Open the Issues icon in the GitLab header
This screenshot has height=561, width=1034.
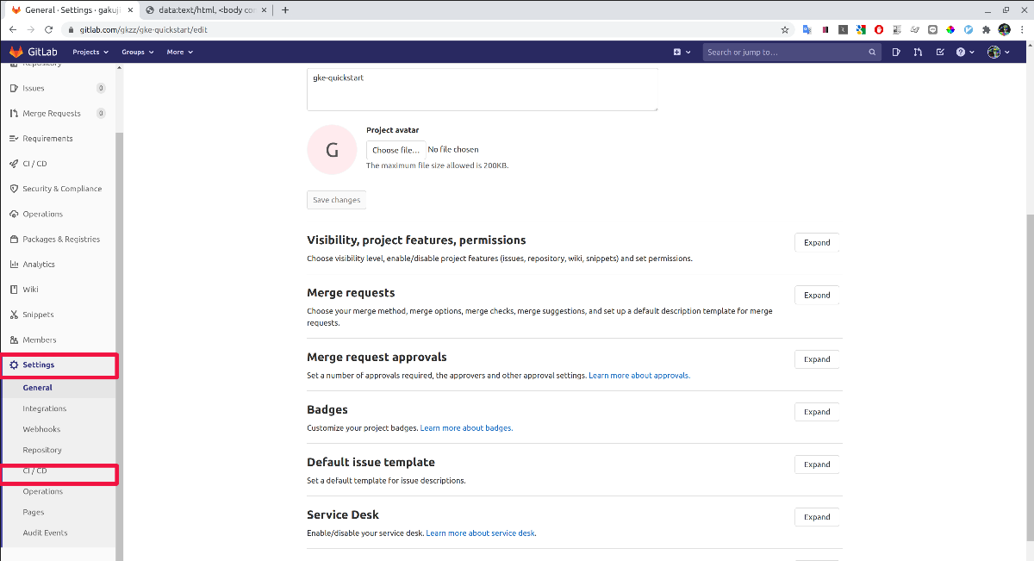point(896,52)
